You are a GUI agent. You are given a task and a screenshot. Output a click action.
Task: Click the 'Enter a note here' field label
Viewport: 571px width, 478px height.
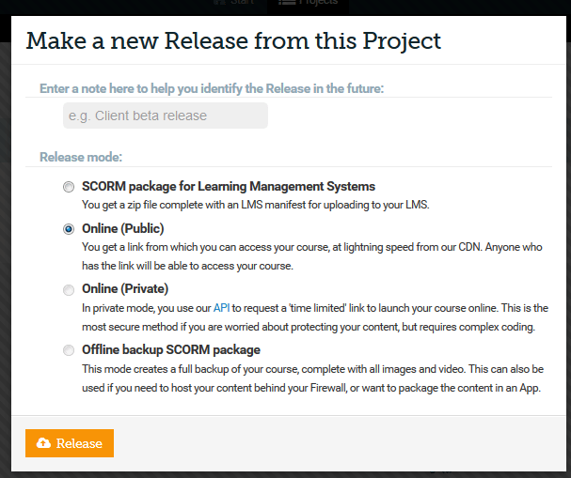coord(212,88)
